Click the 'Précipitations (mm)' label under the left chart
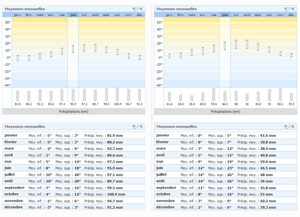This screenshot has width=300, height=217. [x=73, y=112]
